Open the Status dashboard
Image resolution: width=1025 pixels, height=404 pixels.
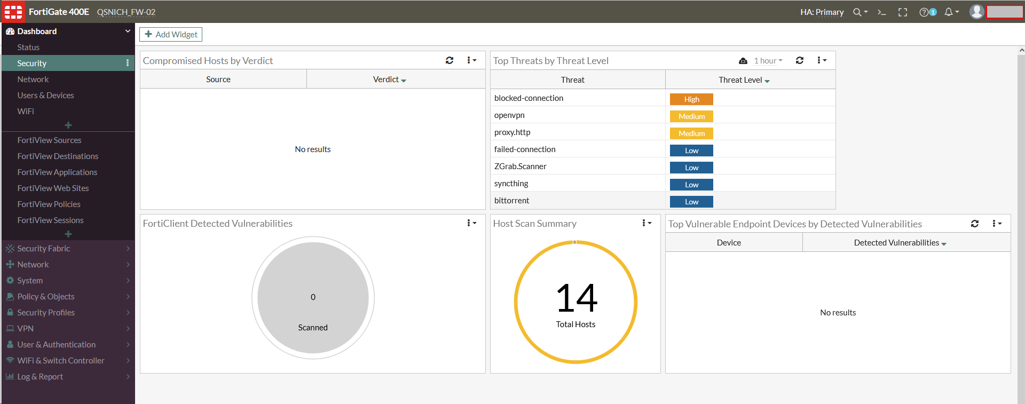pyautogui.click(x=28, y=47)
